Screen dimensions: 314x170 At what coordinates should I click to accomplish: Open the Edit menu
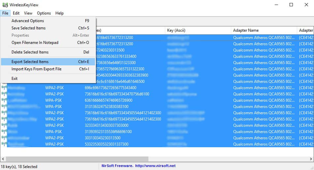click(x=16, y=13)
